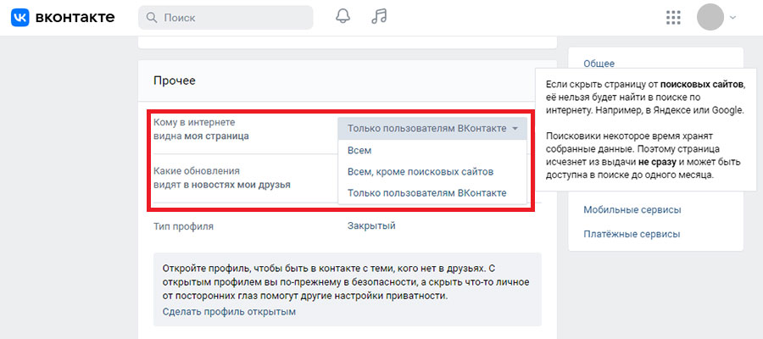Expand the account menu chevron

click(732, 18)
